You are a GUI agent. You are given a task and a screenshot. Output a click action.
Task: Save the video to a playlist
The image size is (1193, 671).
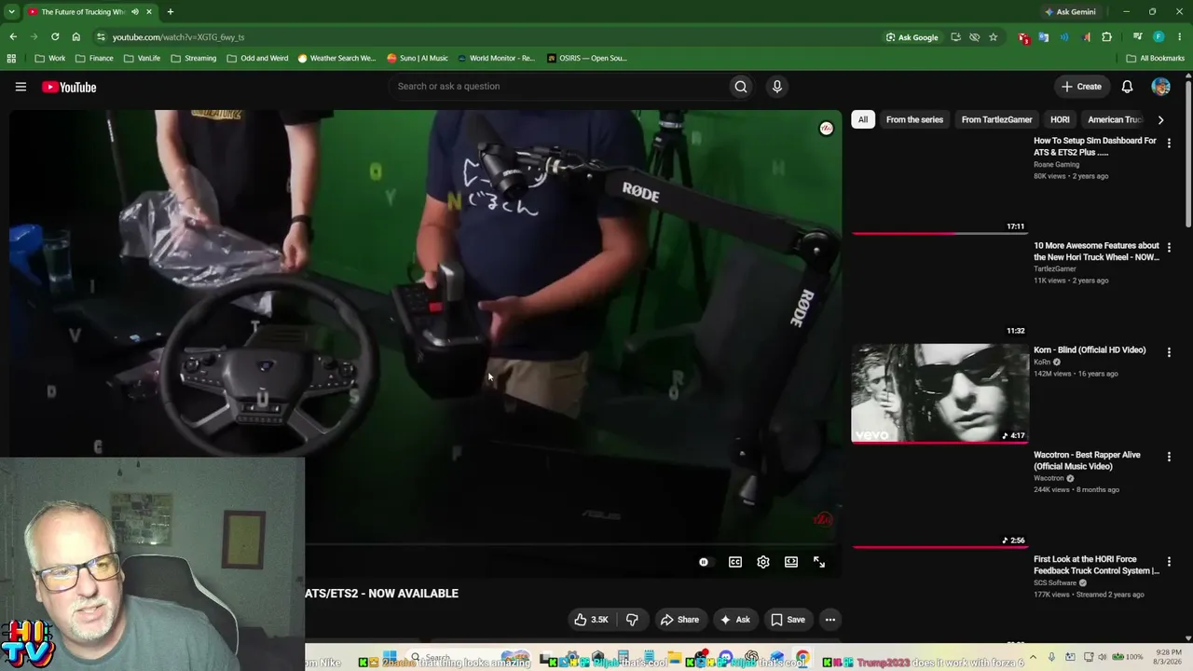tap(788, 620)
